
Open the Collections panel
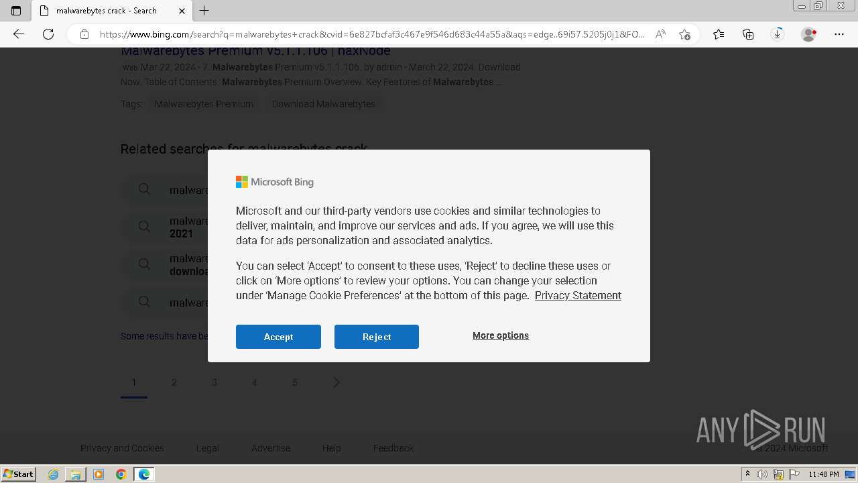748,34
